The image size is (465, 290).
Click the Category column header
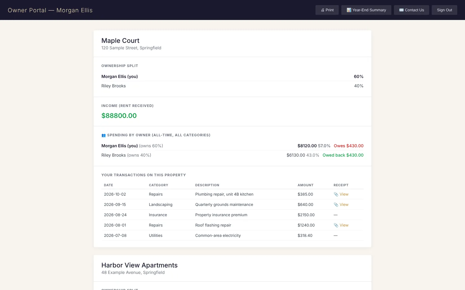pyautogui.click(x=159, y=185)
